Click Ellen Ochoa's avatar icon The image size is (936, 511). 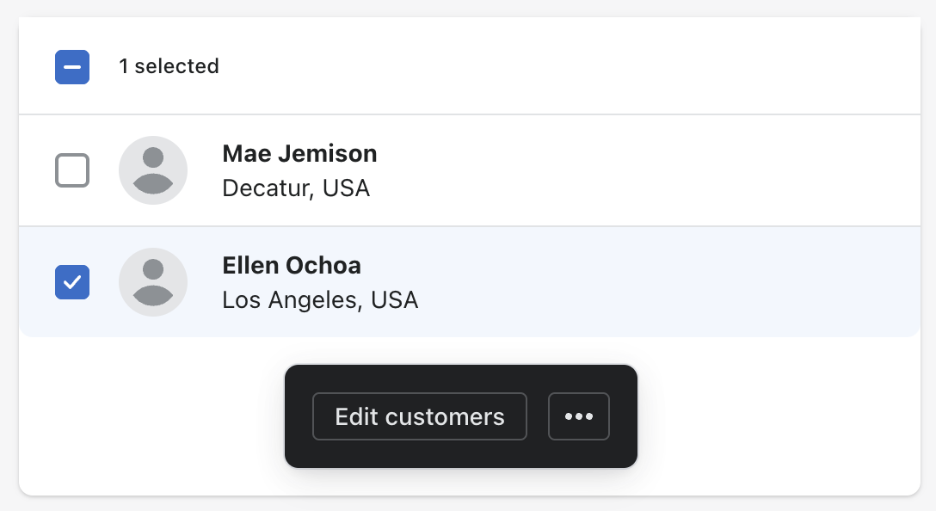tap(153, 282)
